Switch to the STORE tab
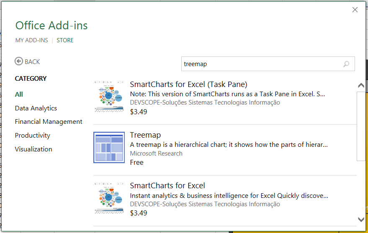The width and height of the screenshot is (368, 233). 65,40
